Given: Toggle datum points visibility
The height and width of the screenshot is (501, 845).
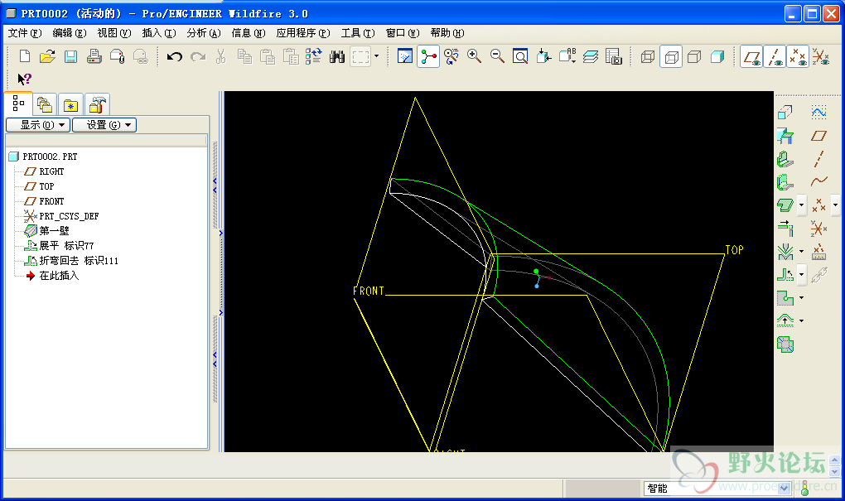Looking at the screenshot, I should click(798, 56).
